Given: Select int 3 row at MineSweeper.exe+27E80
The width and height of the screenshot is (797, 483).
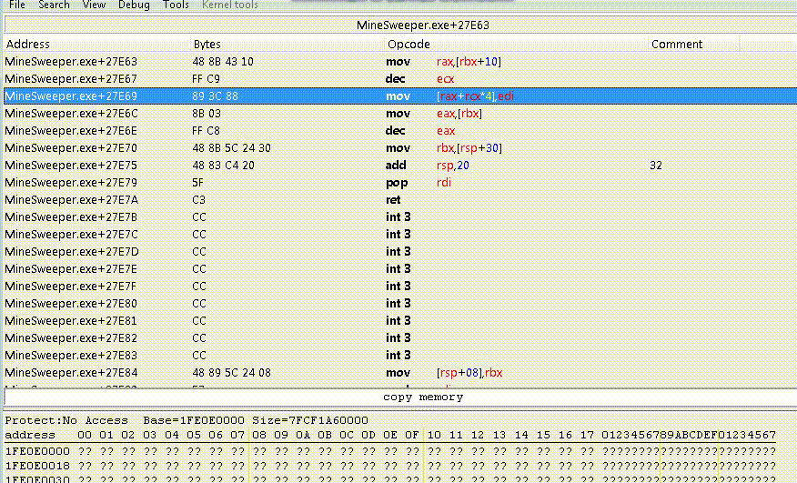Looking at the screenshot, I should pyautogui.click(x=400, y=304).
